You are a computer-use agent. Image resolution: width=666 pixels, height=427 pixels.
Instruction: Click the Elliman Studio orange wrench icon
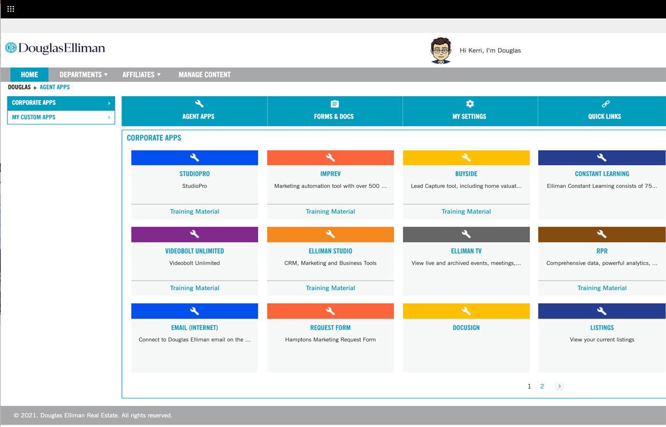(330, 234)
